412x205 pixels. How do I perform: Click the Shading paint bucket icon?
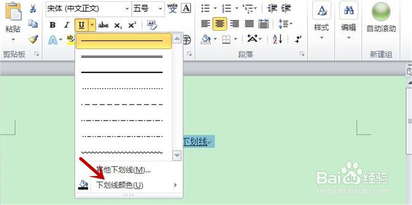(x=206, y=40)
